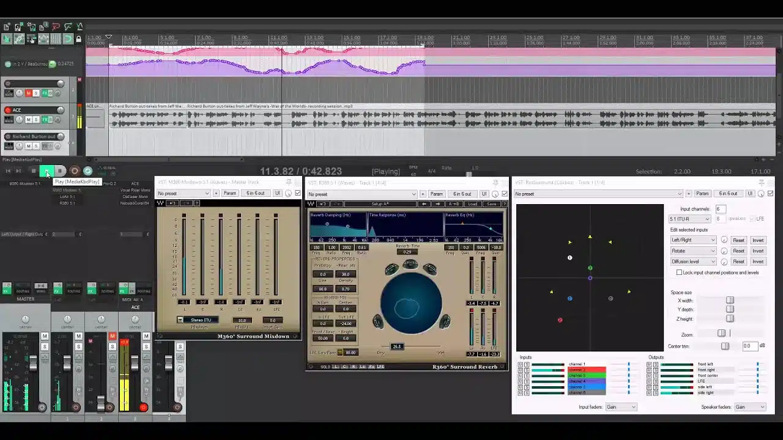
Task: Click Save button in R360 toolbar
Action: tap(491, 204)
